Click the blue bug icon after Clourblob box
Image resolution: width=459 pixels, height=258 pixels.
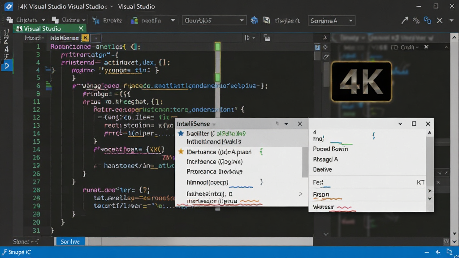click(254, 20)
